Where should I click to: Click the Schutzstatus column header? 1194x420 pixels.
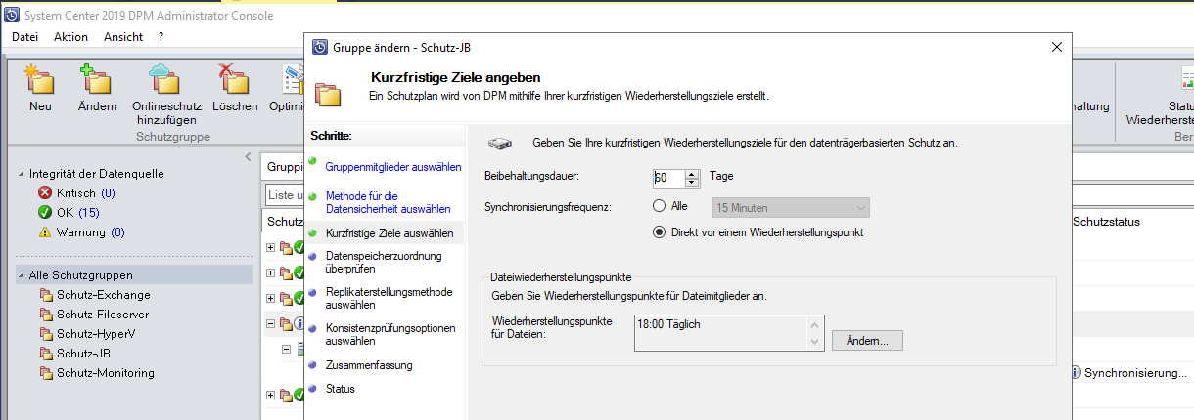(1107, 222)
